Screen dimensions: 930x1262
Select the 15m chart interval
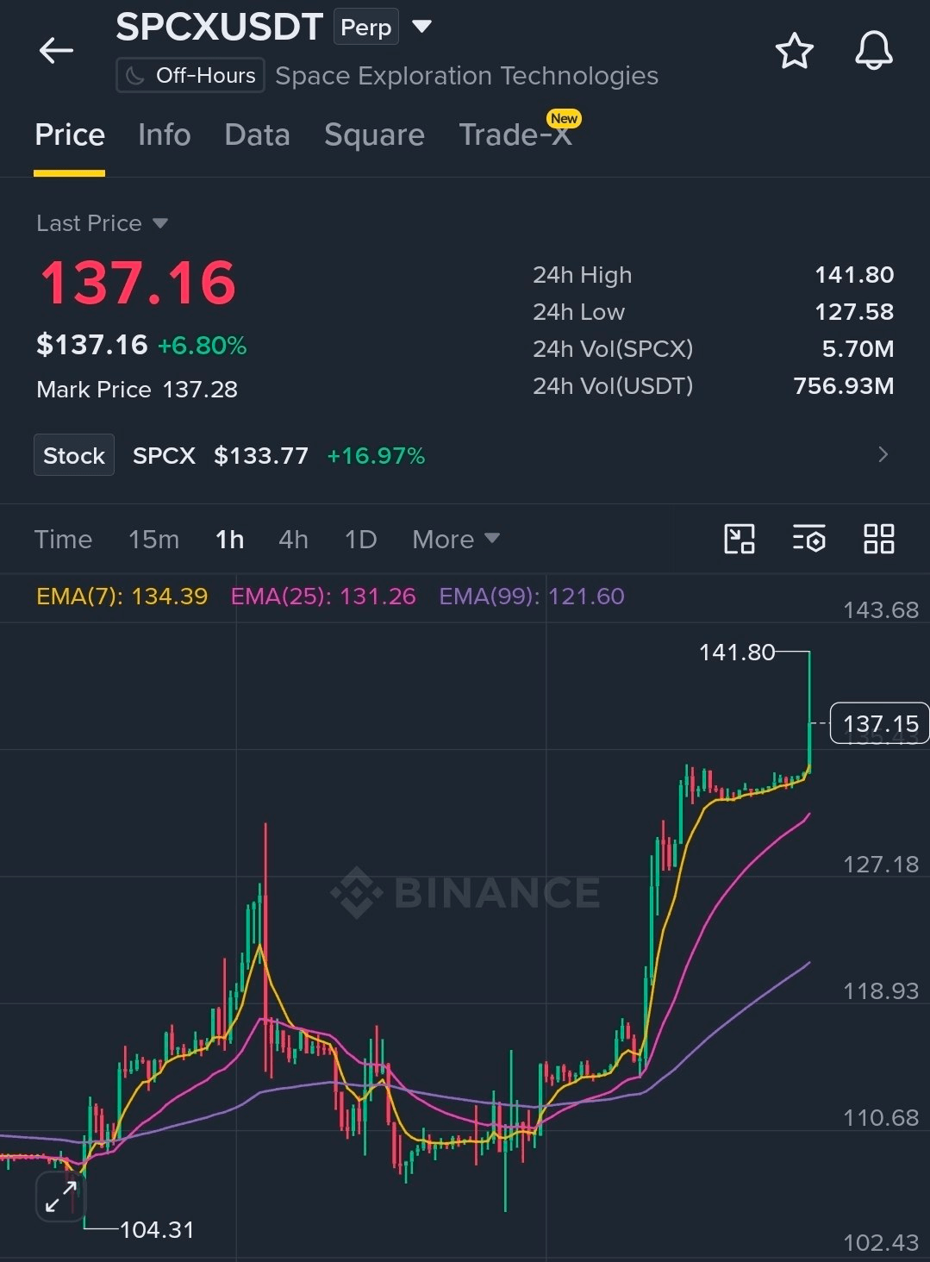(153, 540)
